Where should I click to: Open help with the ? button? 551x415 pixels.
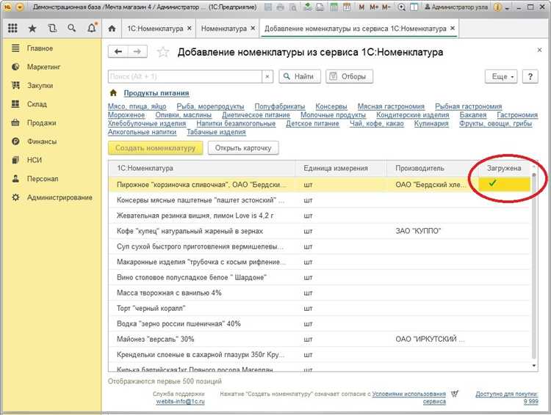pyautogui.click(x=530, y=76)
